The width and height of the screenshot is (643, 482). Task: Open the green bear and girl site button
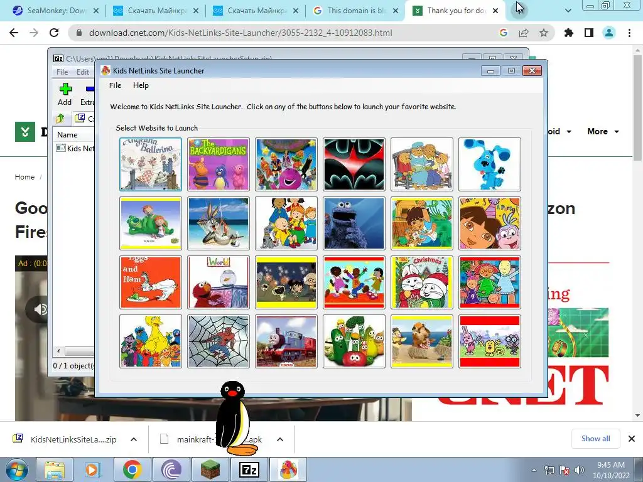pos(151,223)
